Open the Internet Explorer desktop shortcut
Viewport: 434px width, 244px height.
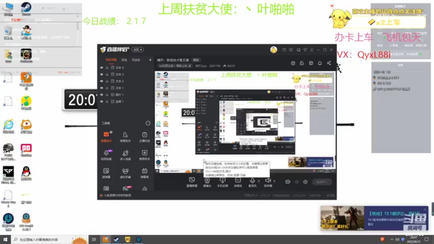point(8,126)
